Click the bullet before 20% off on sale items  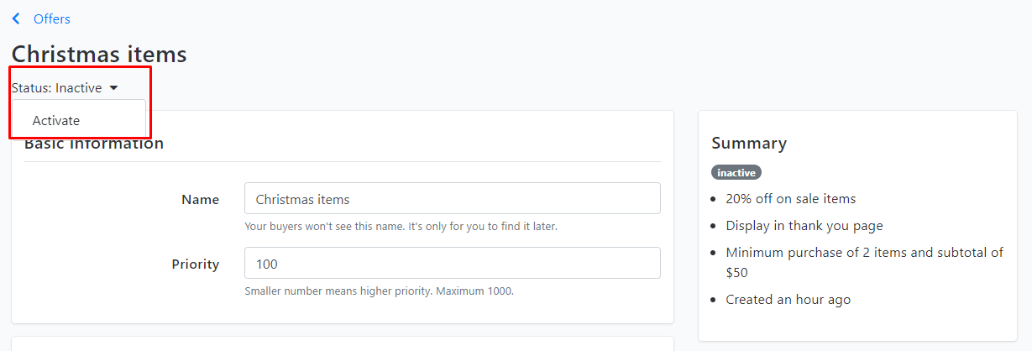[713, 200]
